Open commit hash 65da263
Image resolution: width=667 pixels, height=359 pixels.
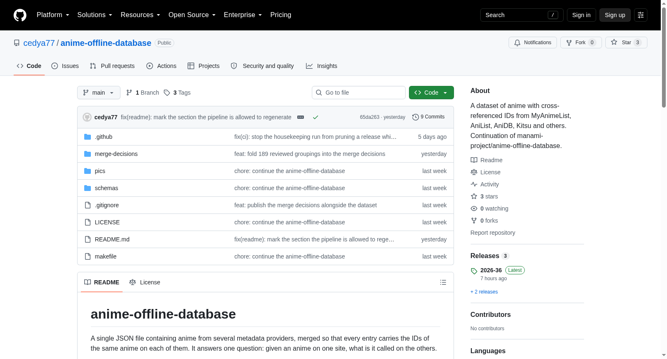pos(370,117)
